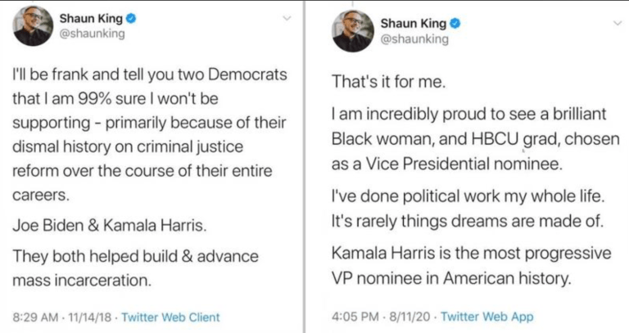Screen dimensions: 629x333
Task: Click the Twitter Web Client source link
Action: click(x=170, y=317)
